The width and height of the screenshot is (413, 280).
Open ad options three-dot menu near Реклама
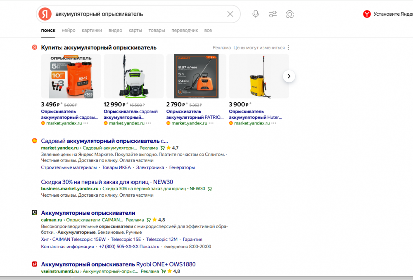(289, 48)
